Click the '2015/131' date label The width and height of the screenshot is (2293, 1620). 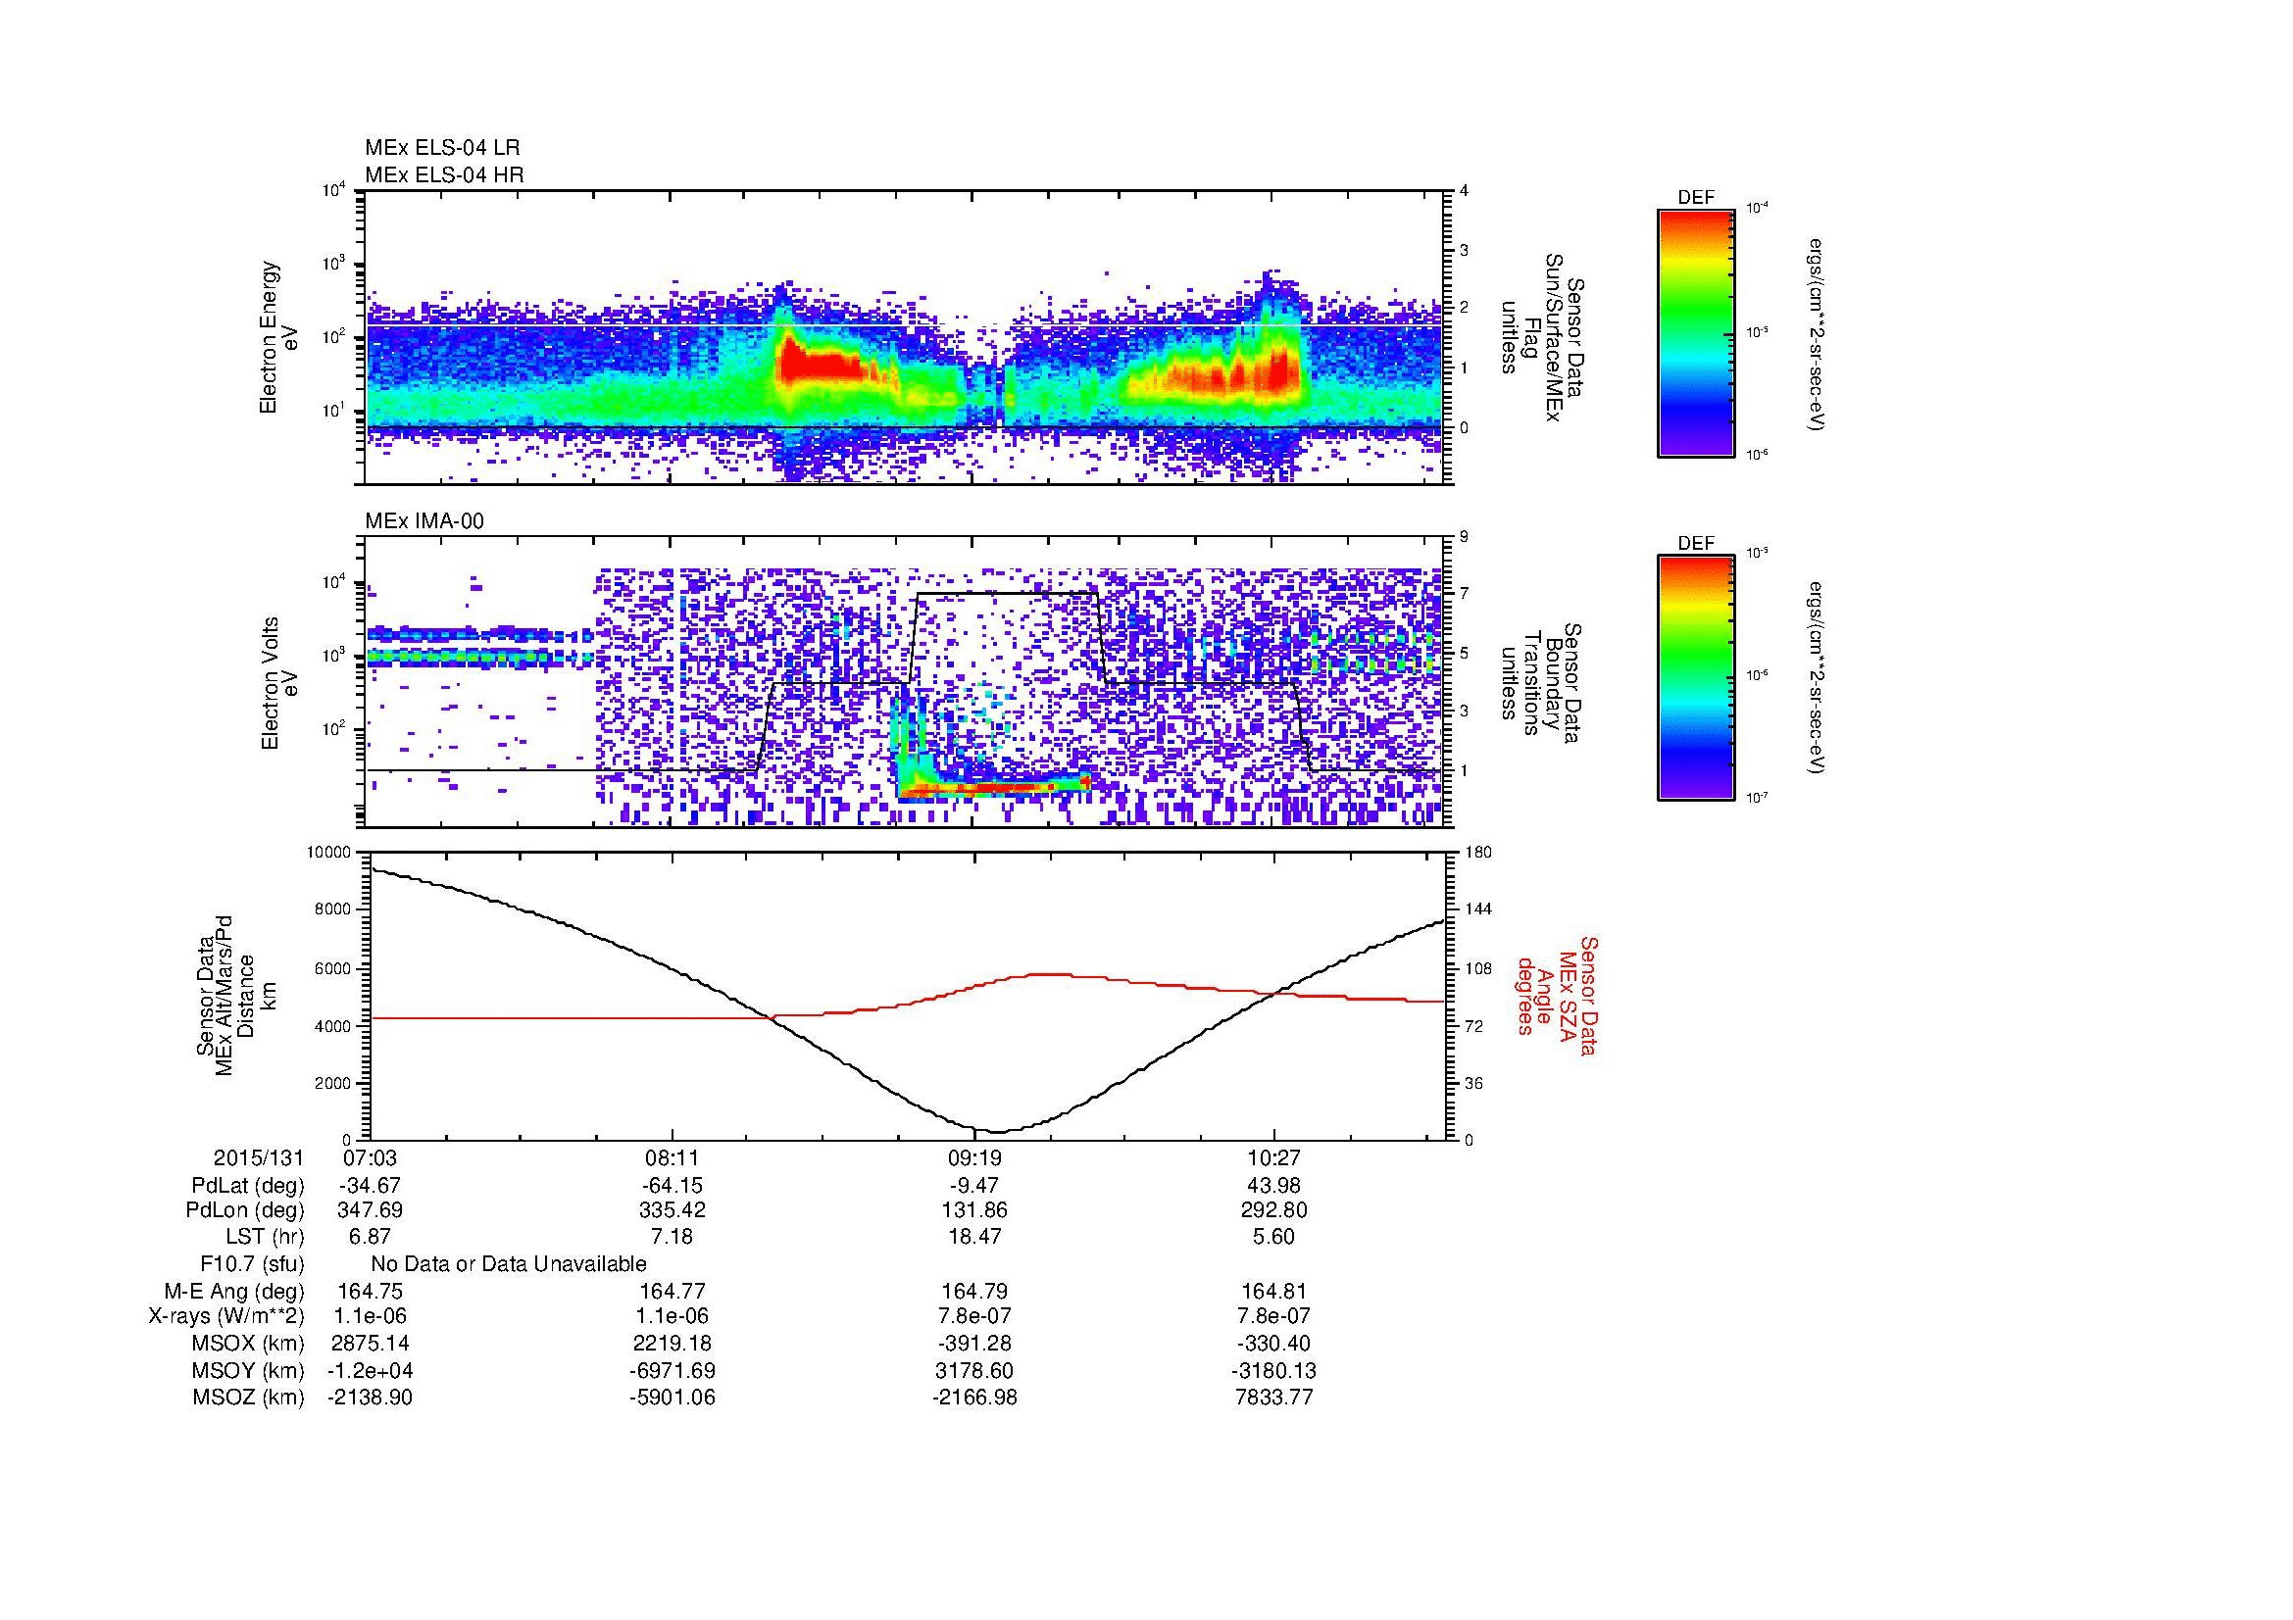[x=259, y=1158]
